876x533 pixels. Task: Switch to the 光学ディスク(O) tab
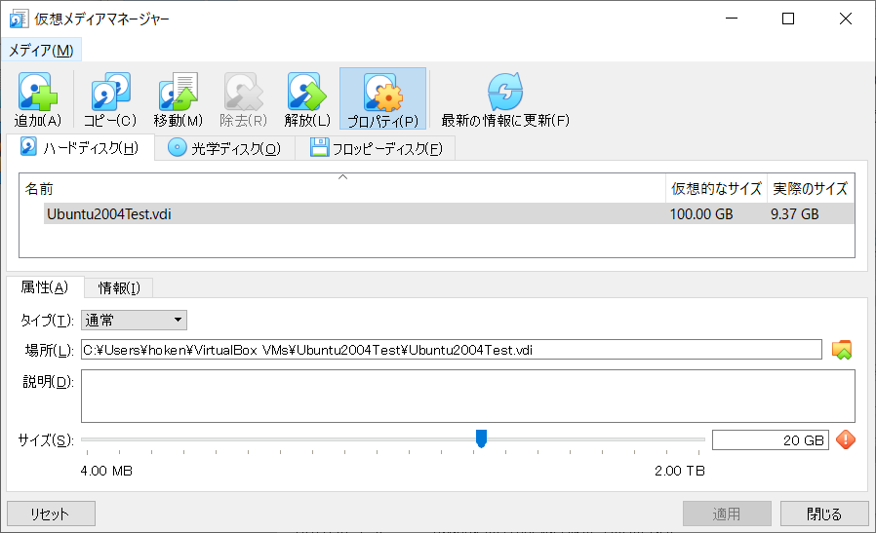224,148
